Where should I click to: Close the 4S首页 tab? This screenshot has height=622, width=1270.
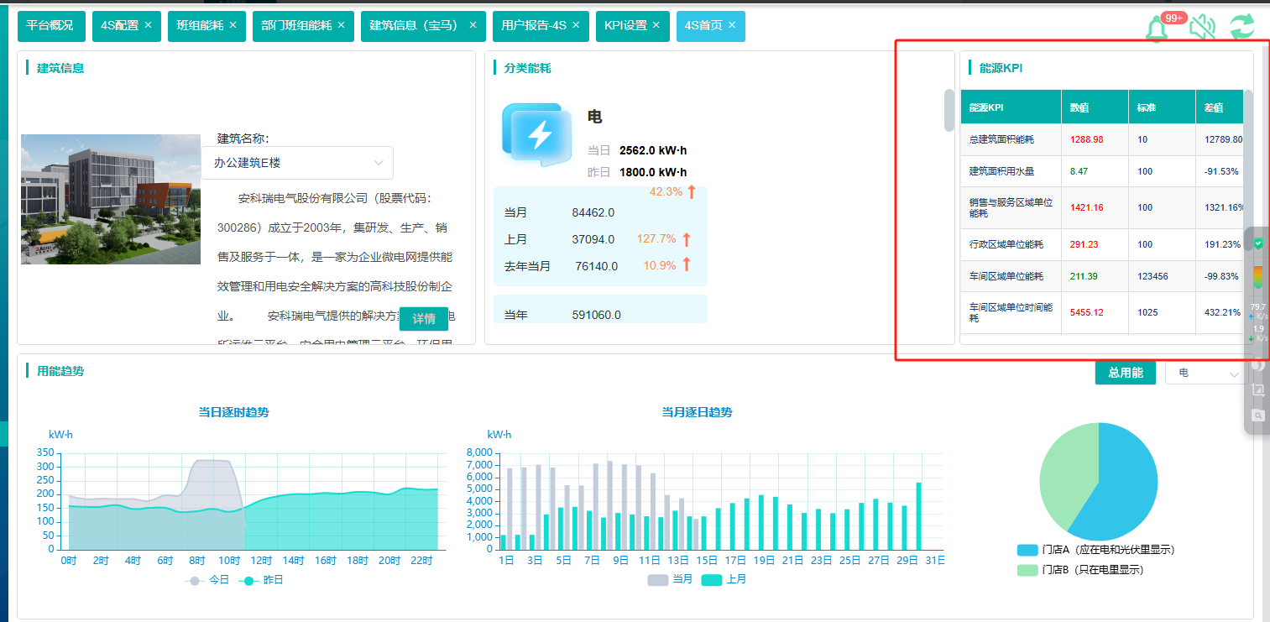[732, 25]
